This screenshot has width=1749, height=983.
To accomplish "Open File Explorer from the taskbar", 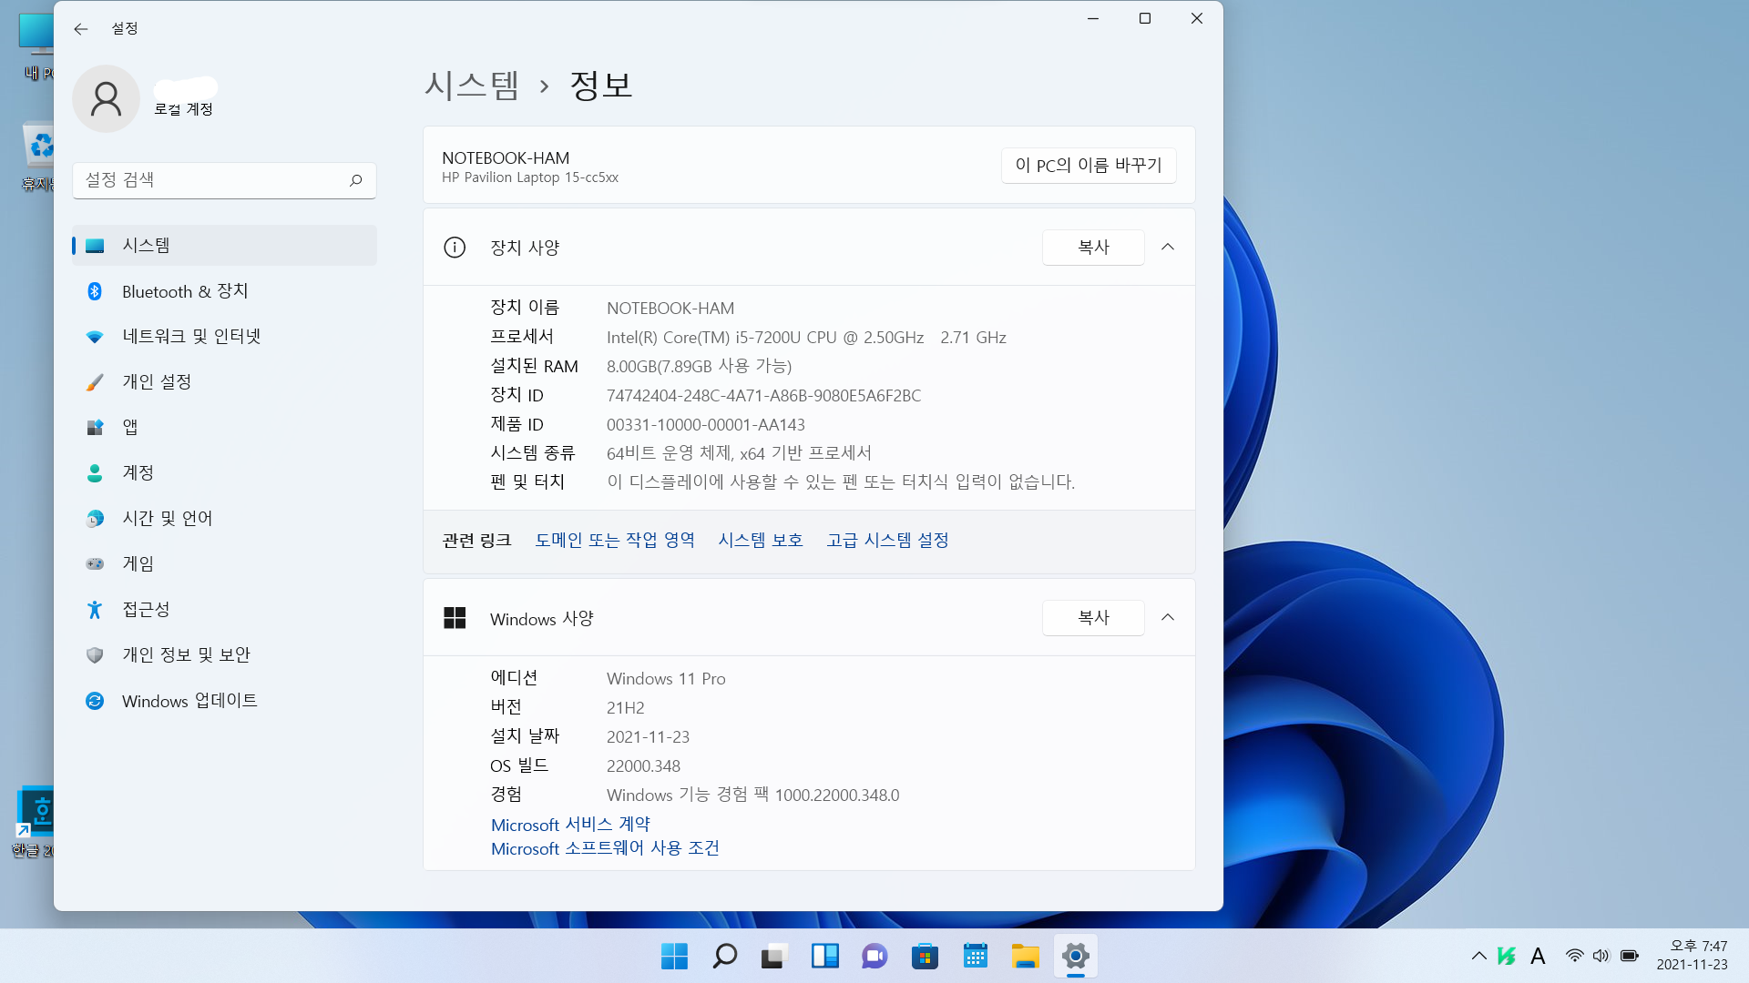I will [1025, 957].
